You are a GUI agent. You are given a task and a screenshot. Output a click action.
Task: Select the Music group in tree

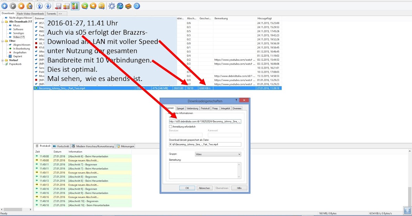[16, 25]
